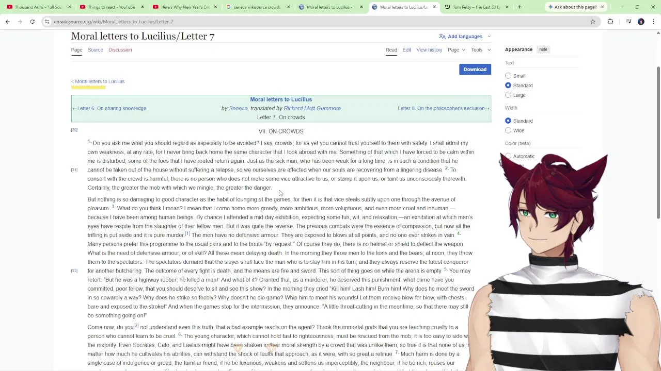Open the Seneca author link
Image resolution: width=661 pixels, height=371 pixels.
click(x=238, y=108)
